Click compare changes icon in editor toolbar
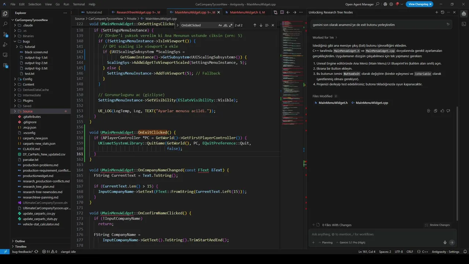 (276, 12)
